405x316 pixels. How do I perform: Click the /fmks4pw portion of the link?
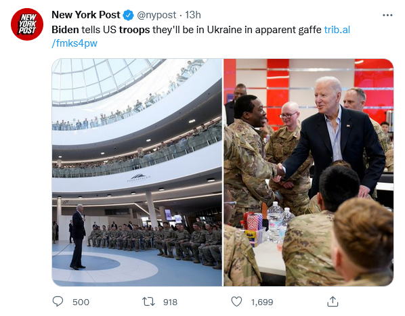[74, 43]
